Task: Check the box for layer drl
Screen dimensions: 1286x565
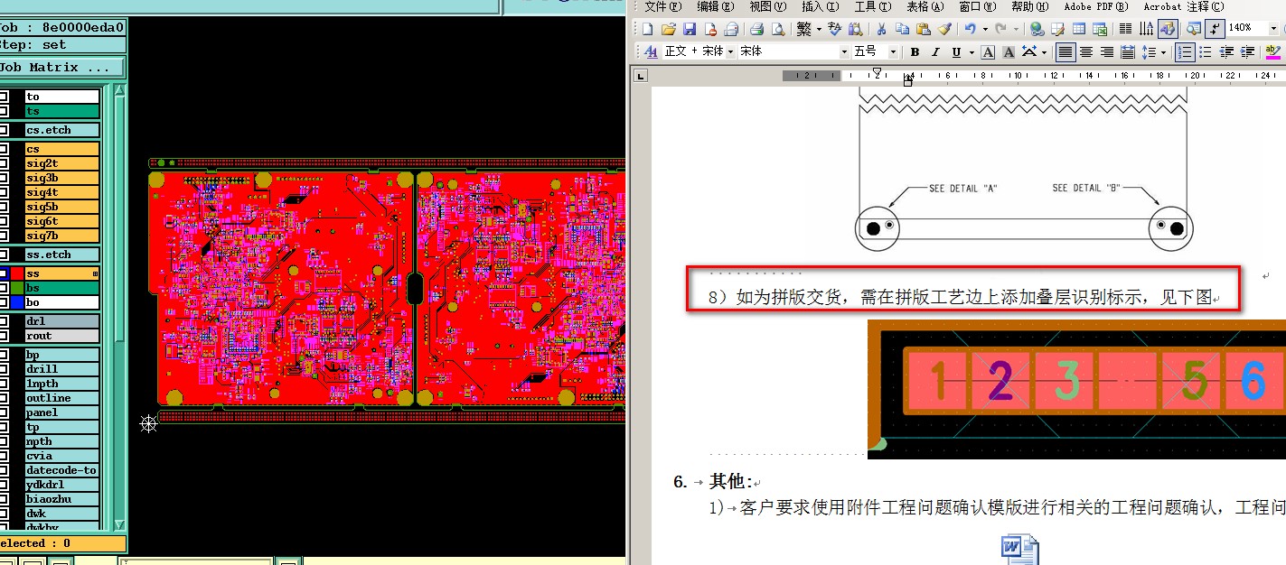Action: [4, 321]
